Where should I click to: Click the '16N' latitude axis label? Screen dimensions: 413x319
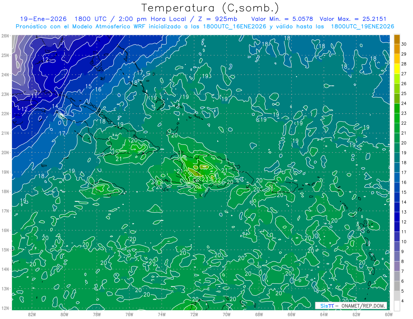point(5,230)
